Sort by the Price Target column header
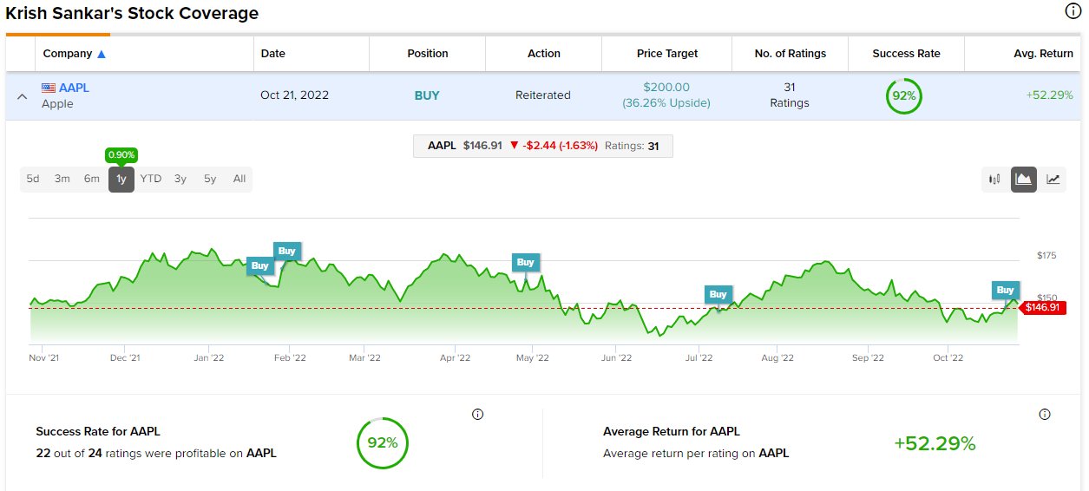Screen dimensions: 1089x491 click(x=666, y=54)
